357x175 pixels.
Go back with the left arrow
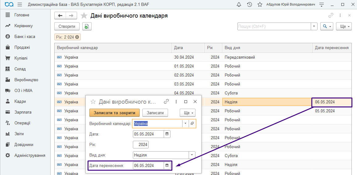point(60,15)
